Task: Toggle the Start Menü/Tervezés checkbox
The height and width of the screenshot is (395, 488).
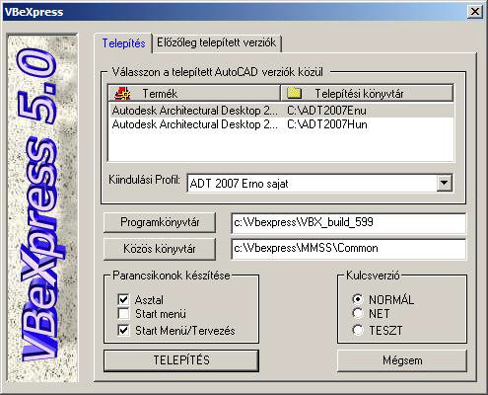Action: [x=123, y=330]
